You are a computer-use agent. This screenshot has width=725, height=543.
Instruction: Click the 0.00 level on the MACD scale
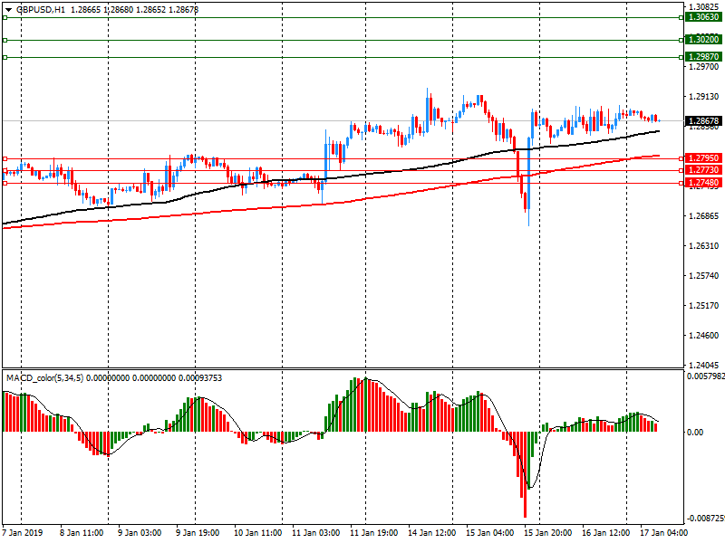coord(694,433)
